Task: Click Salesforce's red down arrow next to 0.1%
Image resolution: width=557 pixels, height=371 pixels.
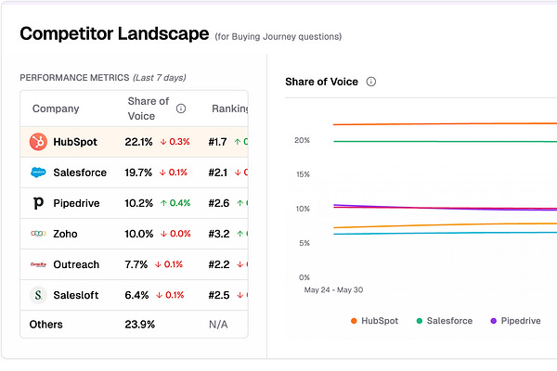Action: pyautogui.click(x=162, y=173)
